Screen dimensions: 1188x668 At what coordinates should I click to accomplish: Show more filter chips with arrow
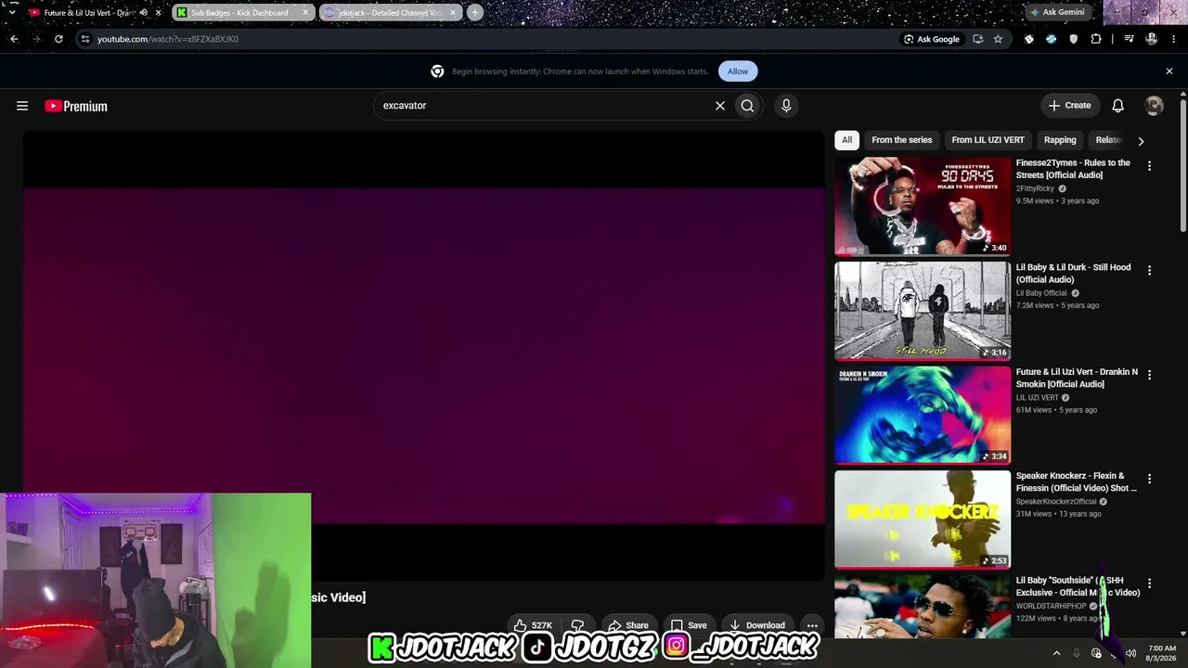coord(1141,141)
